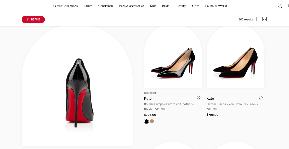Screen dimensions: 289x149
Task: View the large rear-view heel image
Action: [77, 86]
